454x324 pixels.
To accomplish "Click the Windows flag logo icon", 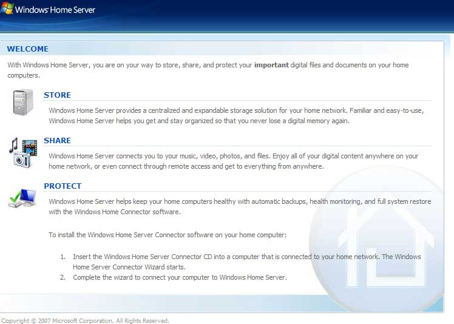I will pyautogui.click(x=7, y=8).
